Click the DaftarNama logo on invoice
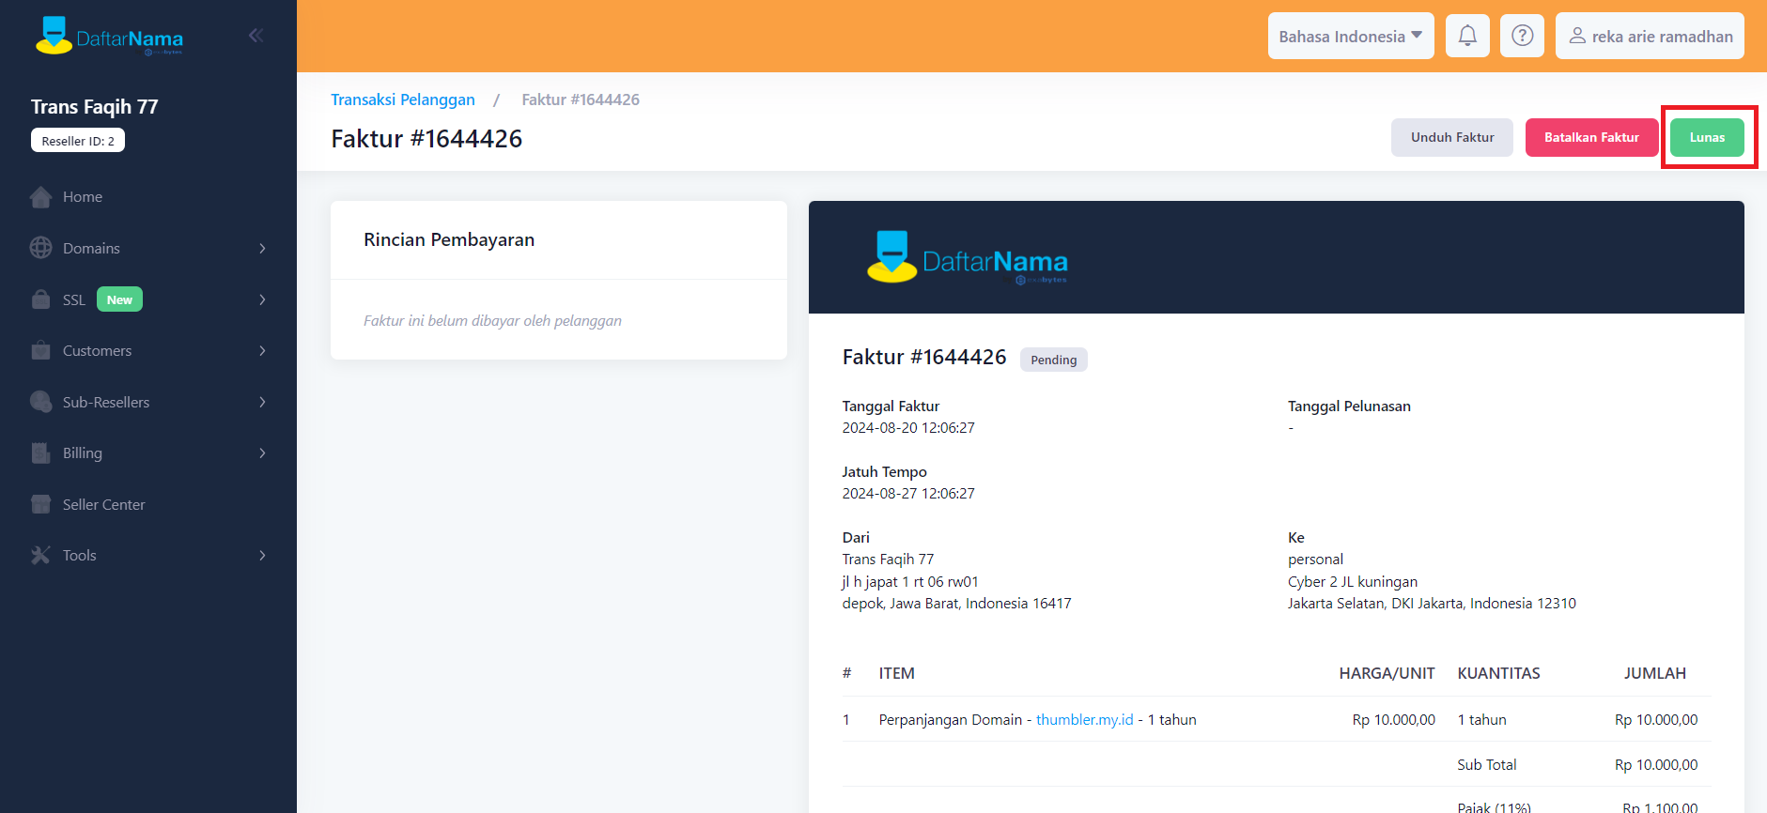1767x813 pixels. [967, 257]
